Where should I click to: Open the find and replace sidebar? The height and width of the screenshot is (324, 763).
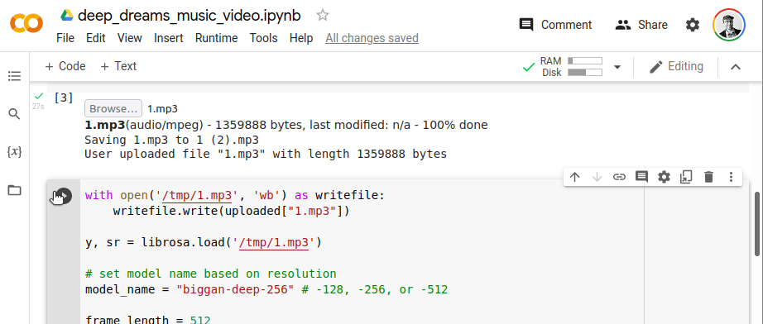[x=15, y=114]
